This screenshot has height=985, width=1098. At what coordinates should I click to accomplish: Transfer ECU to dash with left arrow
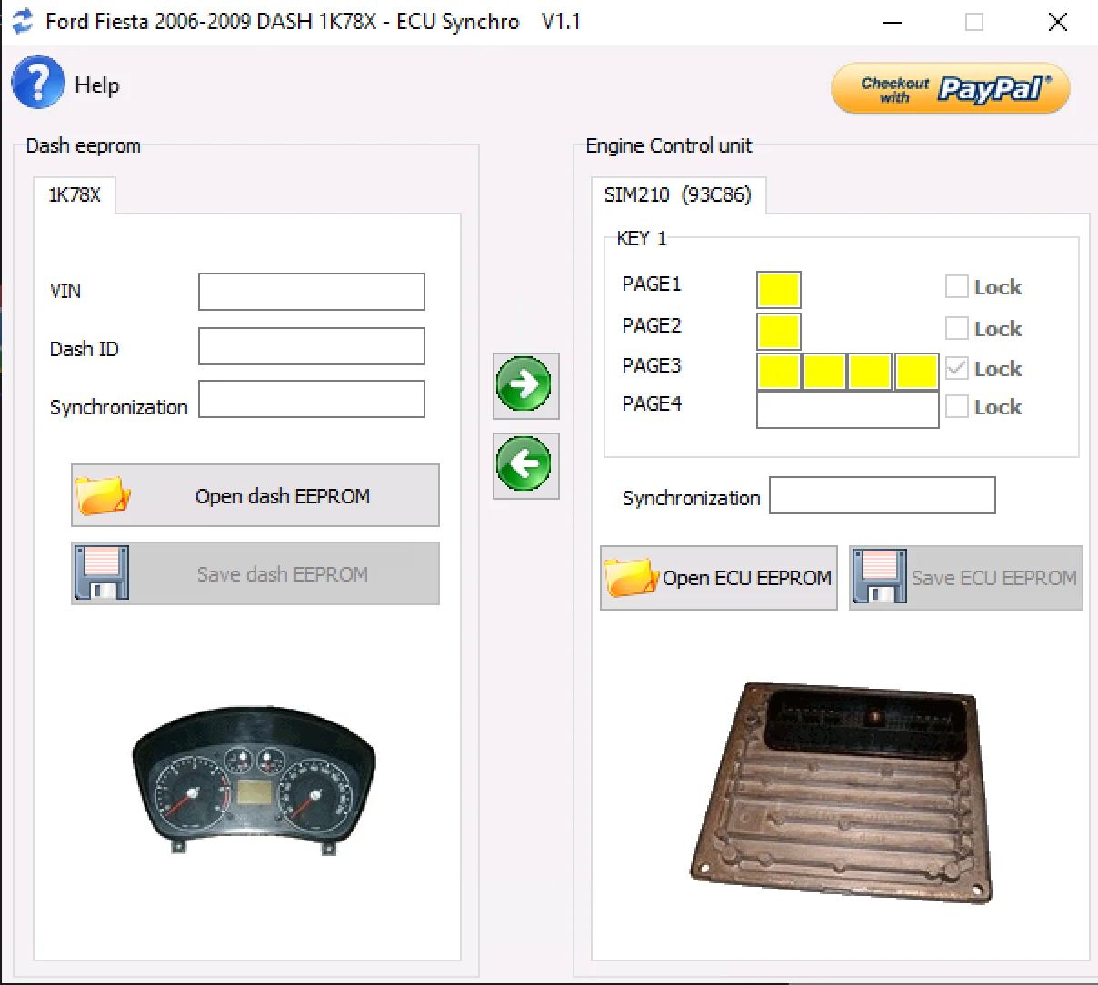525,465
